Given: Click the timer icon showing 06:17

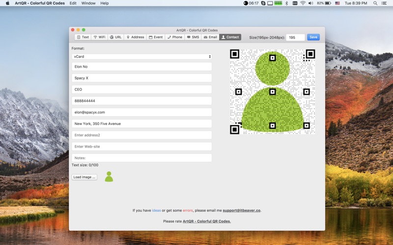Looking at the screenshot, I should click(x=251, y=3).
